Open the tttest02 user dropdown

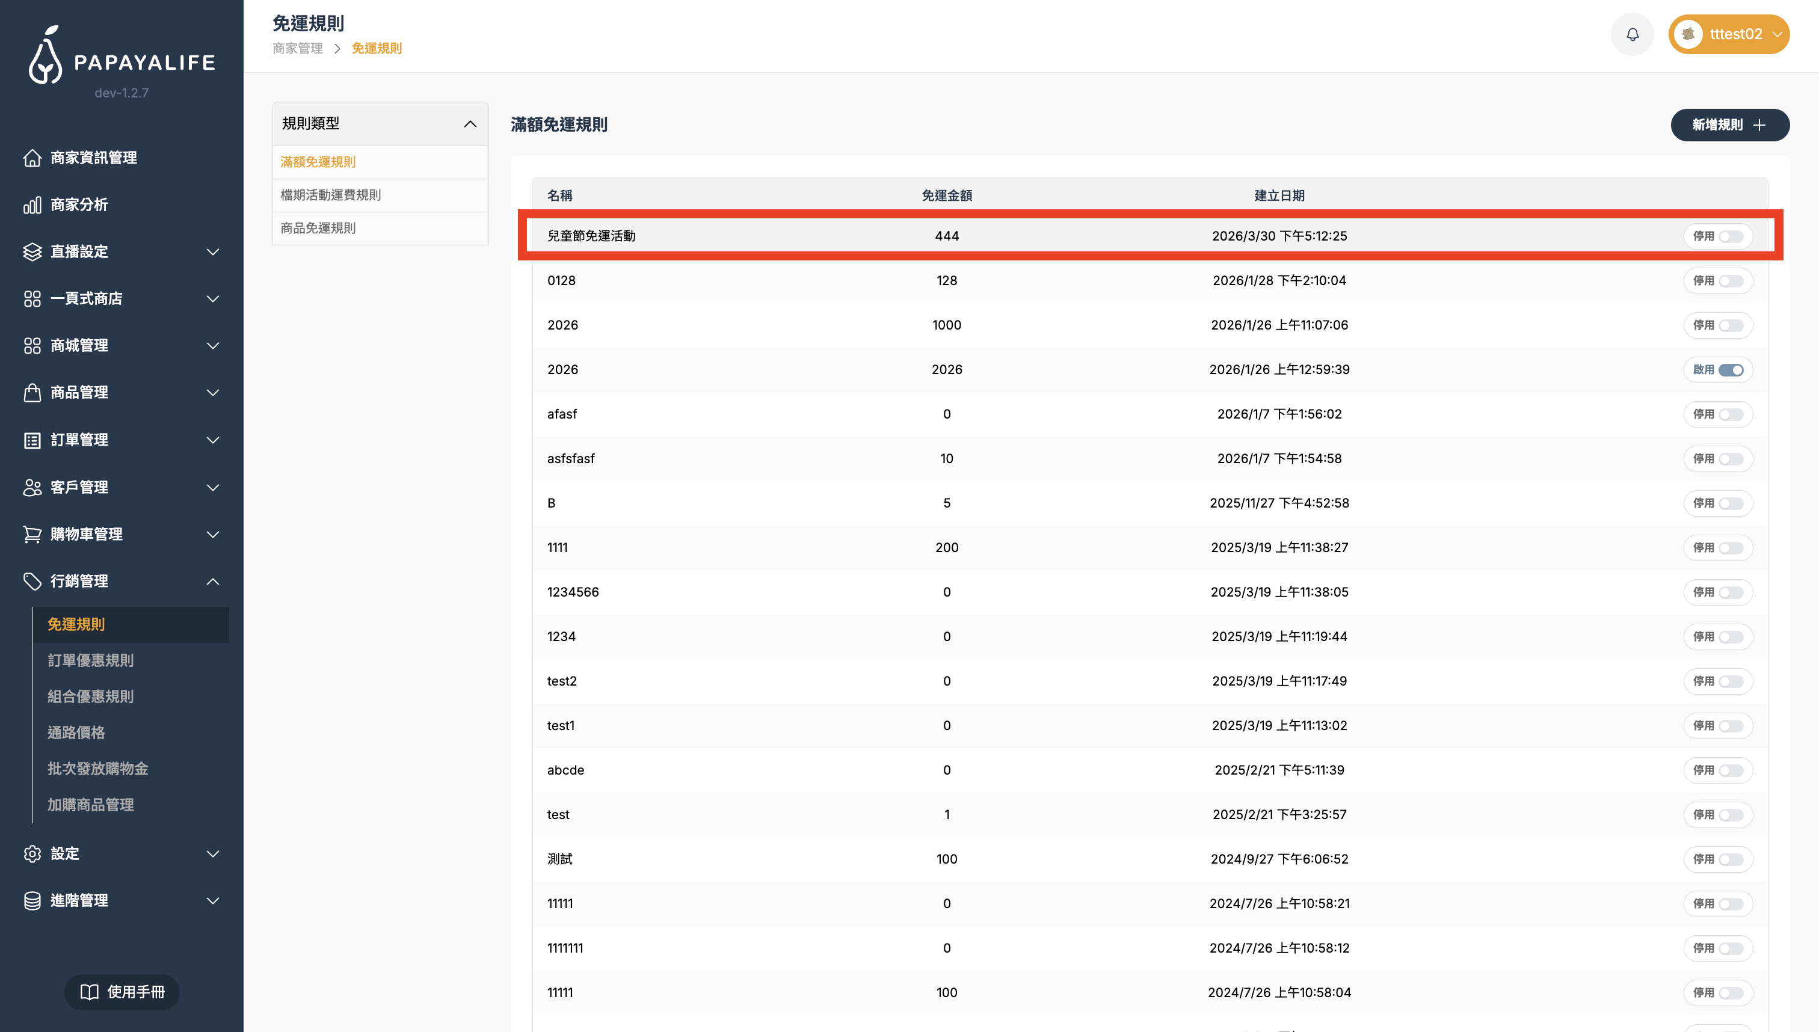coord(1728,34)
